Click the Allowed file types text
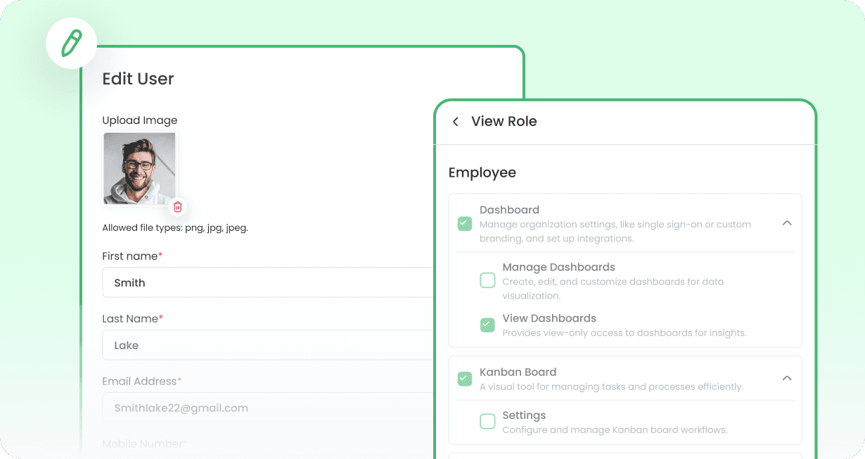The height and width of the screenshot is (459, 865). [x=175, y=228]
